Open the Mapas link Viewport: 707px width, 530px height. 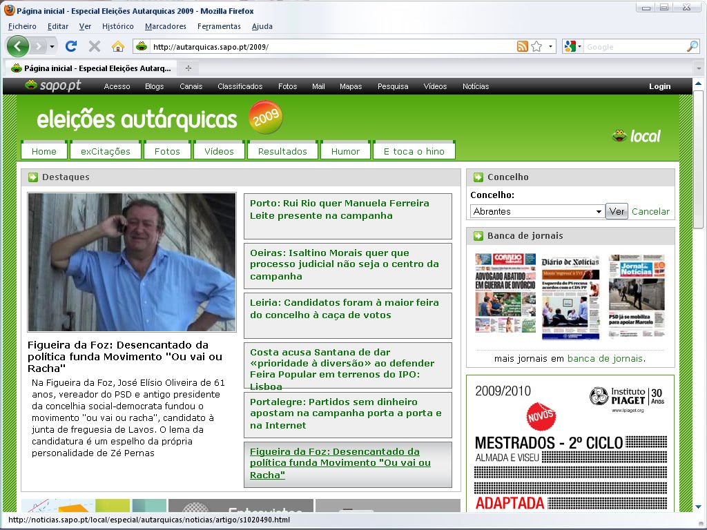[351, 86]
